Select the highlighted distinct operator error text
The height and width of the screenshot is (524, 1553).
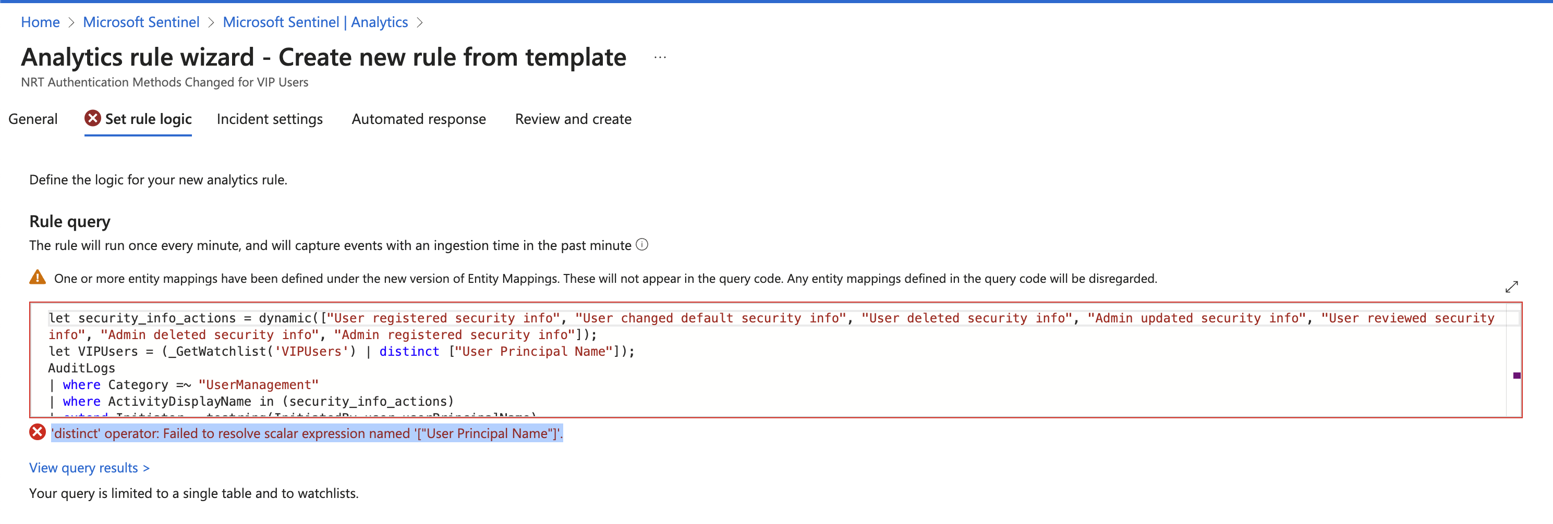pyautogui.click(x=307, y=433)
